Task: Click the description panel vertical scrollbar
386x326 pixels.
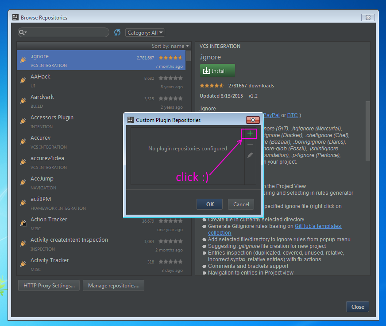Action: coord(367,131)
